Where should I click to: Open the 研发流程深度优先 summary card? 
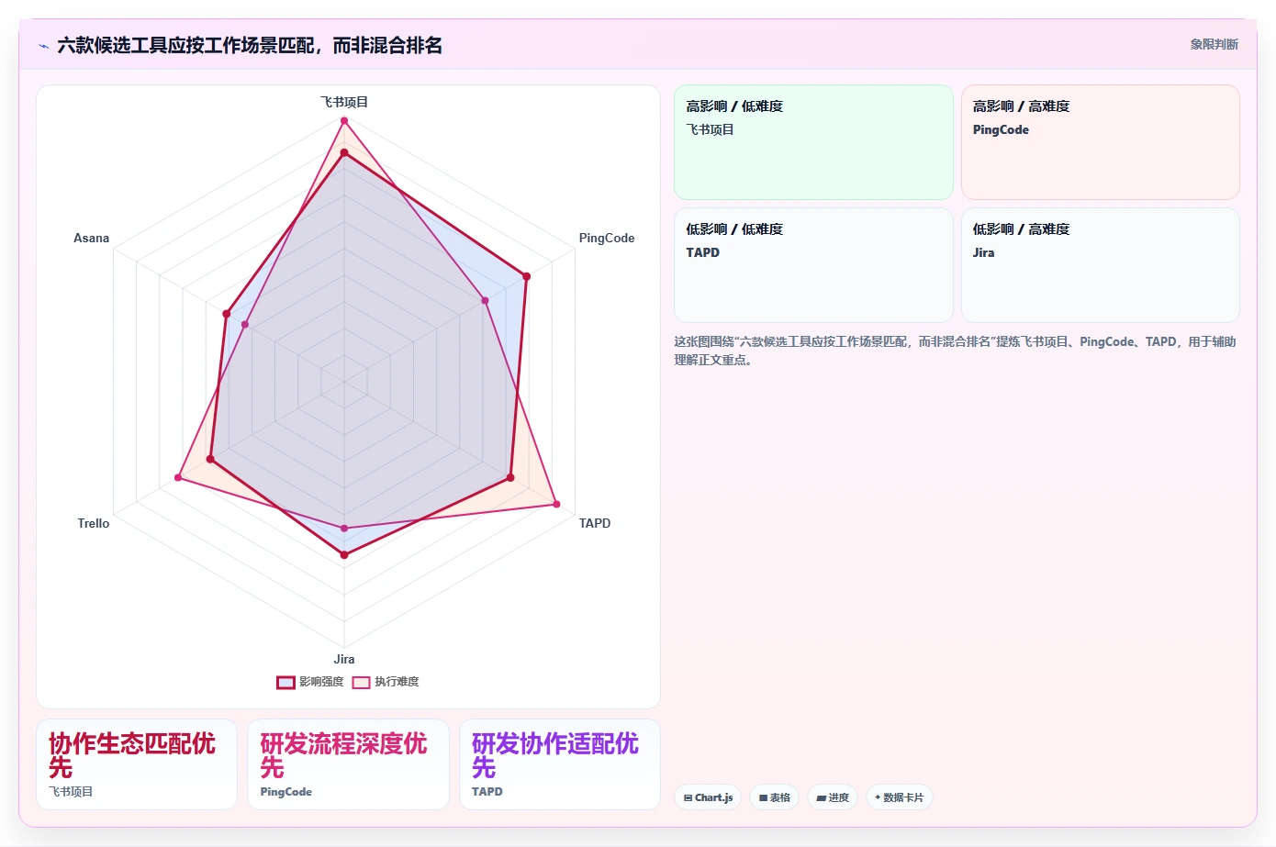point(348,764)
